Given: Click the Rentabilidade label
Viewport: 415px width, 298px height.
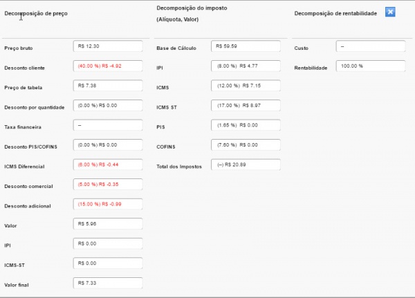Looking at the screenshot, I should tap(311, 68).
